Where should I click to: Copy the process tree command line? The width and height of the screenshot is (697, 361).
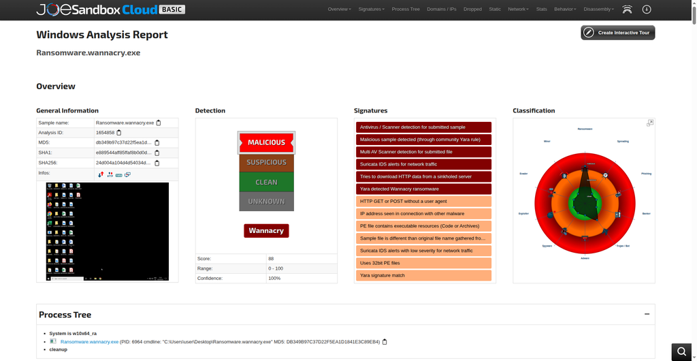coord(385,342)
